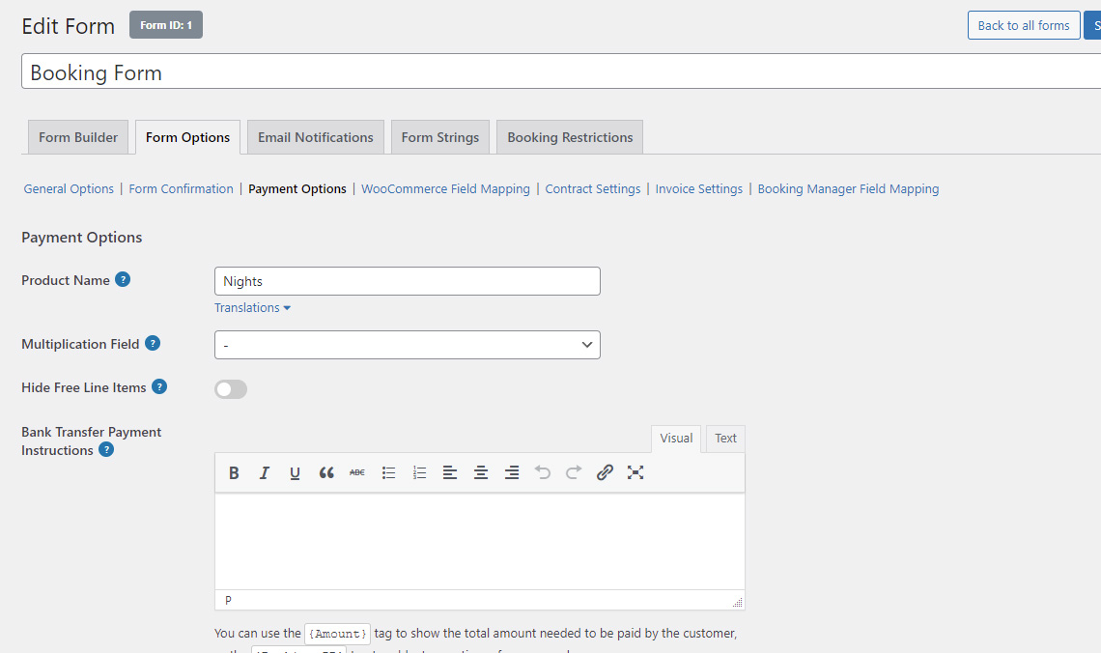Open help tooltip for Hide Free Line Items
Screen dimensions: 1101x653
pyautogui.click(x=159, y=387)
